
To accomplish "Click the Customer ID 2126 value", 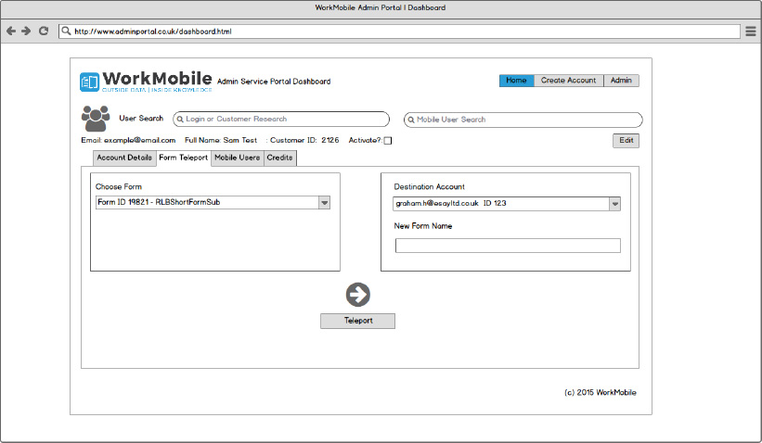I will point(330,140).
